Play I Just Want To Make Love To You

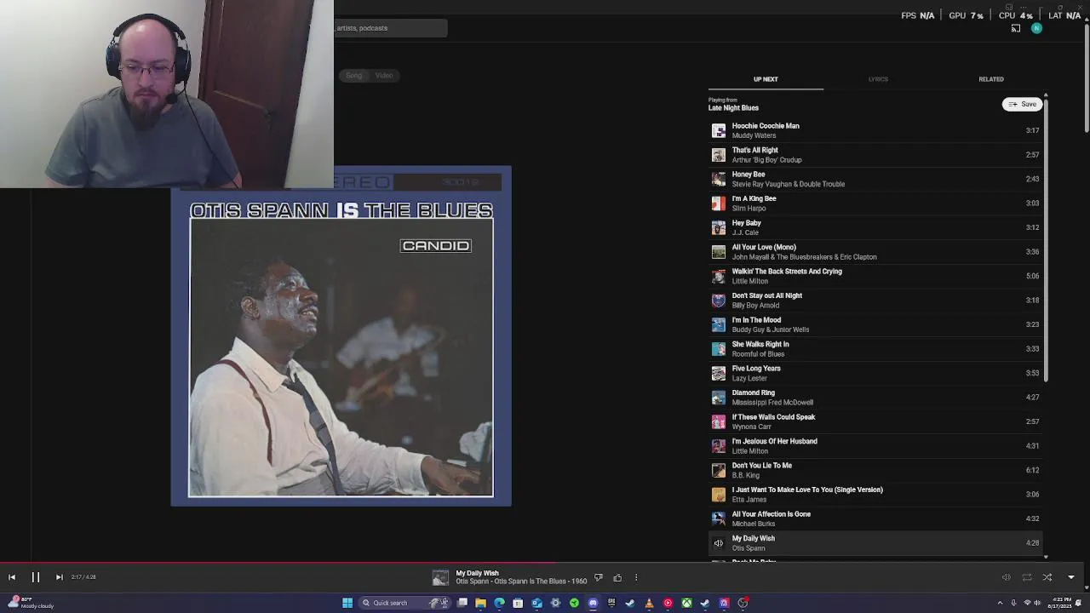pyautogui.click(x=875, y=495)
